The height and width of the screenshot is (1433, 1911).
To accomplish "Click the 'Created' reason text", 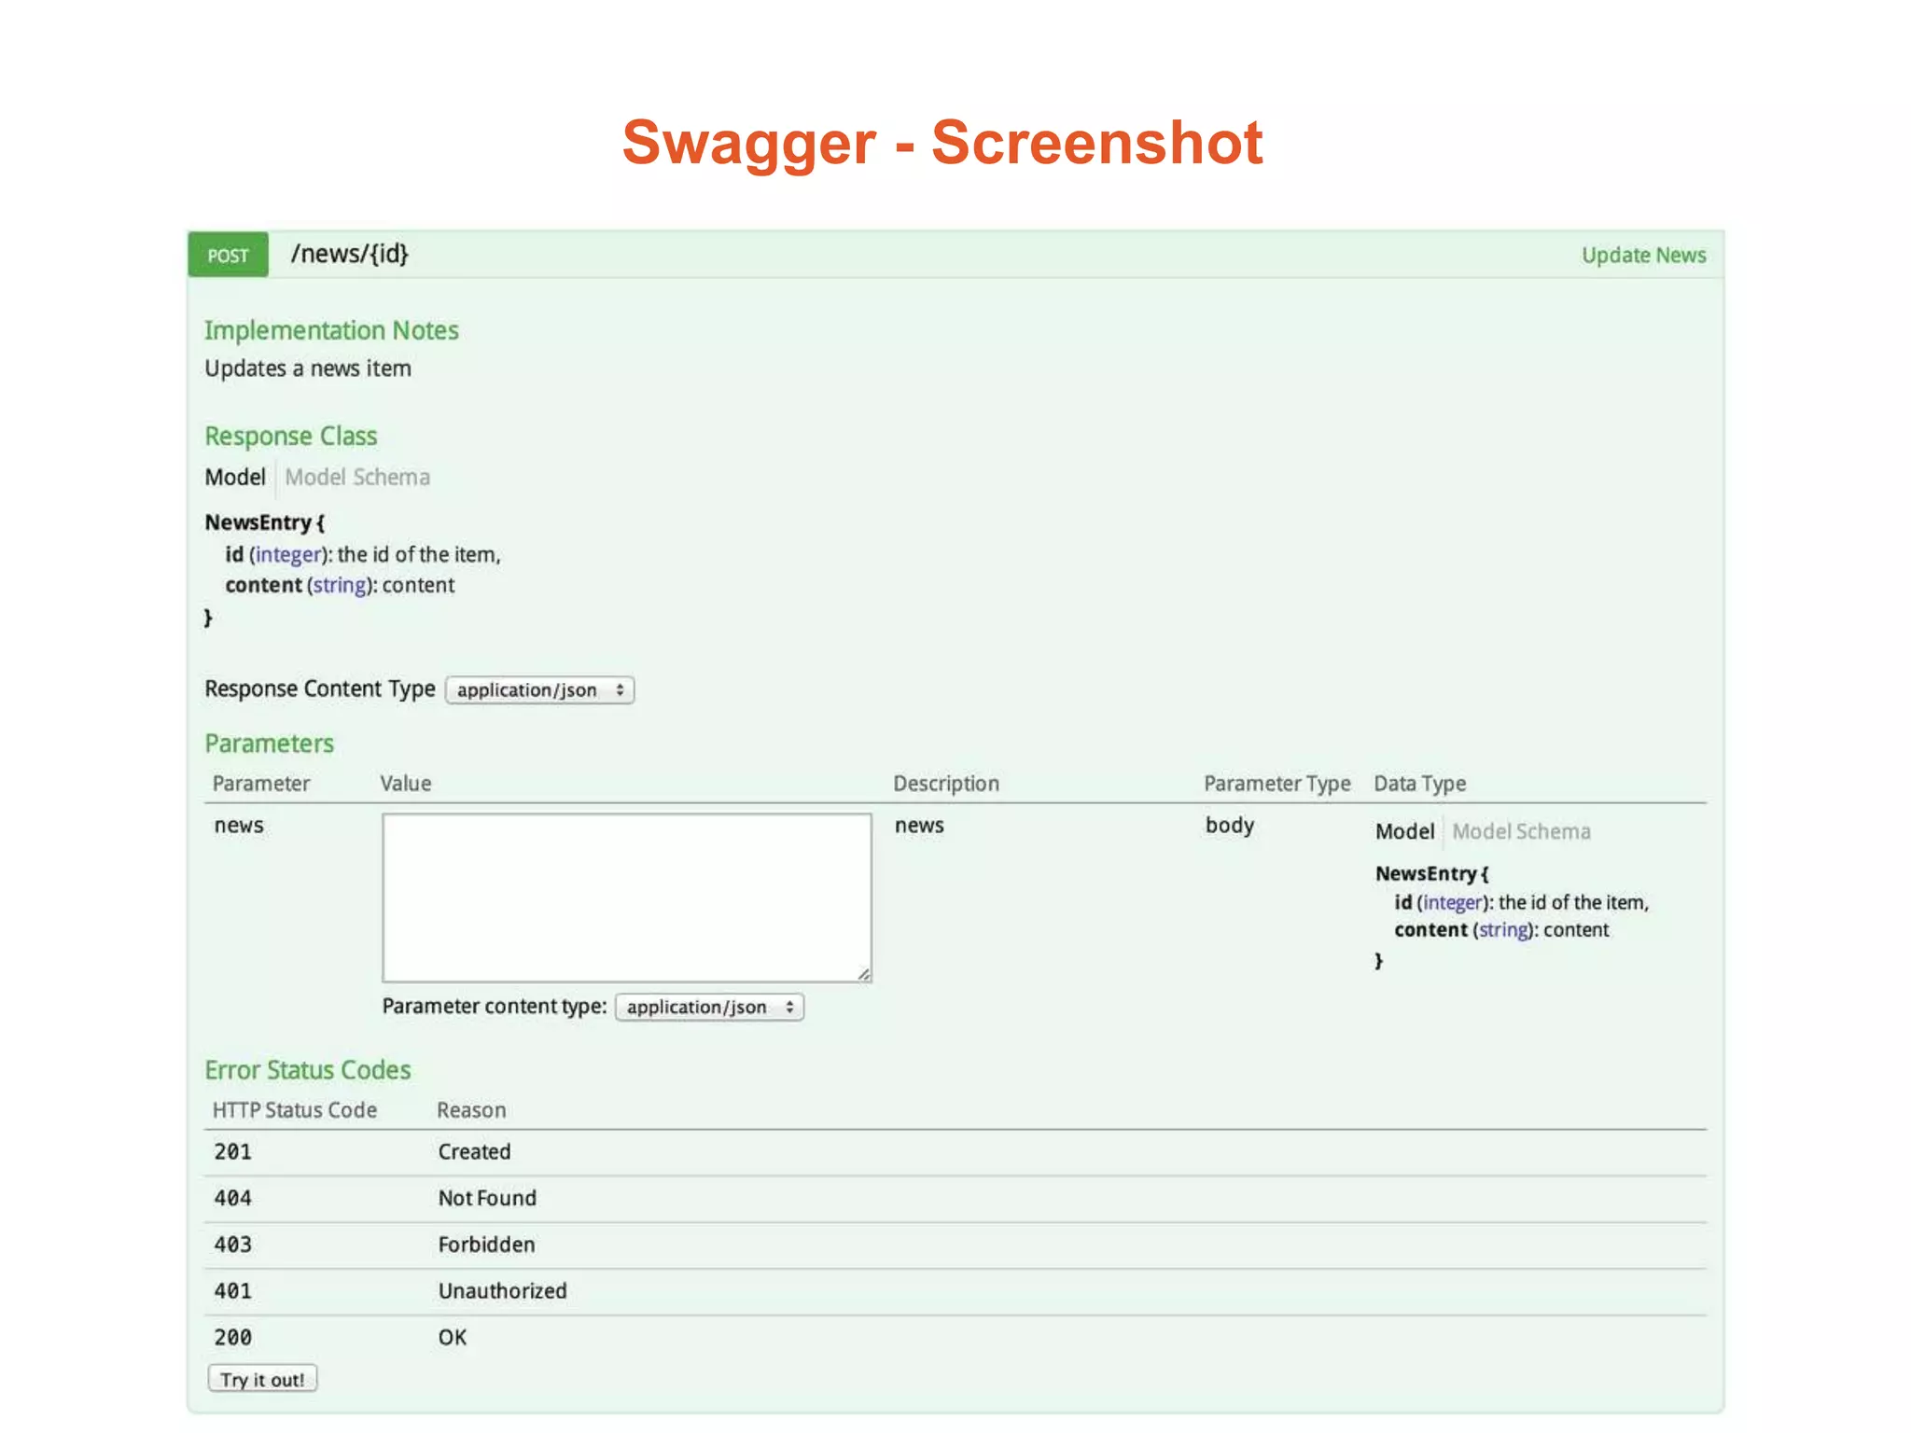I will 474,1152.
